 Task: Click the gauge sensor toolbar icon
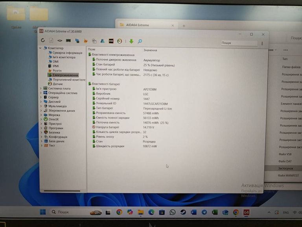[x=120, y=41]
